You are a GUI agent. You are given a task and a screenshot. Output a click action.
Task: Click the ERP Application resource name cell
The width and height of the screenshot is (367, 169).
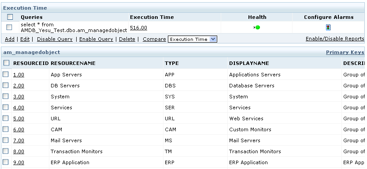pyautogui.click(x=70, y=162)
